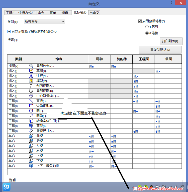Open the 类别 所有命令 dropdown

click(x=45, y=21)
